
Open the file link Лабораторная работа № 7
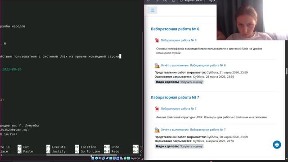pos(179,109)
